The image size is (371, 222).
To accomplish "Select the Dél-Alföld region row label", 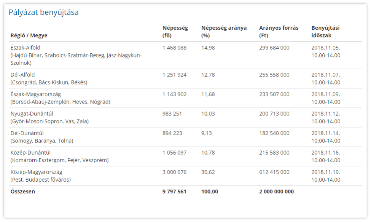I will point(22,75).
